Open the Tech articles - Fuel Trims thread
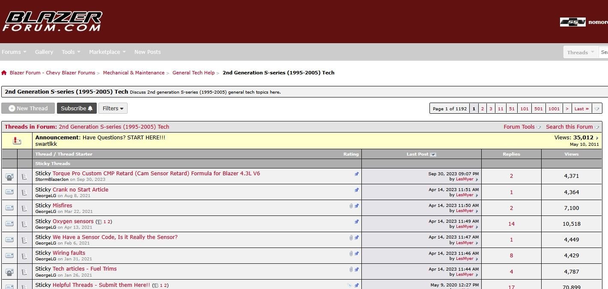The image size is (608, 289). point(84,269)
